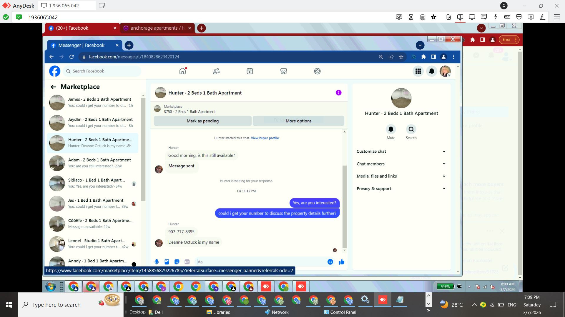Open the Groups icon in Facebook header
Image resolution: width=565 pixels, height=317 pixels.
pos(317,71)
